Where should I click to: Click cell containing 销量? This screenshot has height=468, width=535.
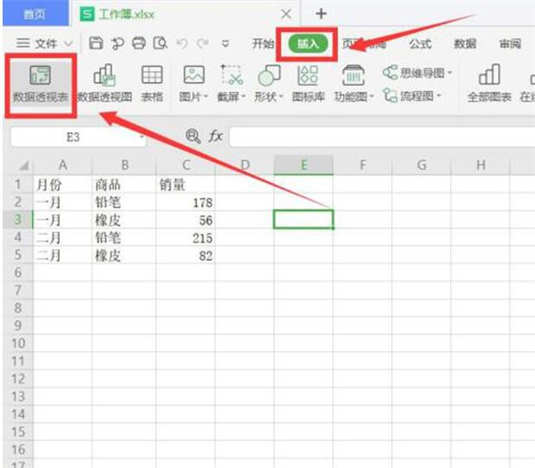(185, 185)
